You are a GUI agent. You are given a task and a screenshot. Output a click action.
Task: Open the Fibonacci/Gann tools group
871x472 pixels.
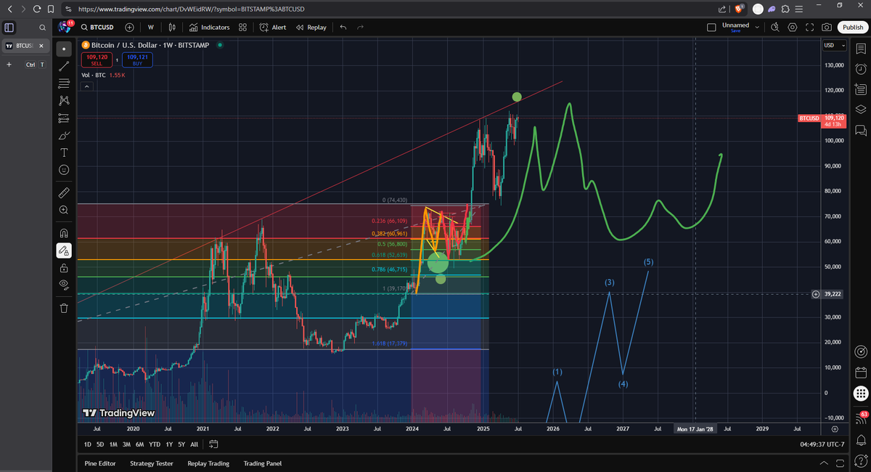click(64, 83)
